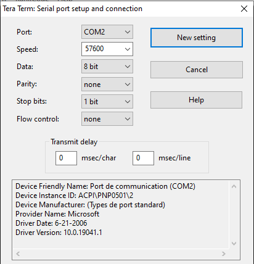The width and height of the screenshot is (254, 264).
Task: Select the Driver Version text line
Action: coord(59,233)
